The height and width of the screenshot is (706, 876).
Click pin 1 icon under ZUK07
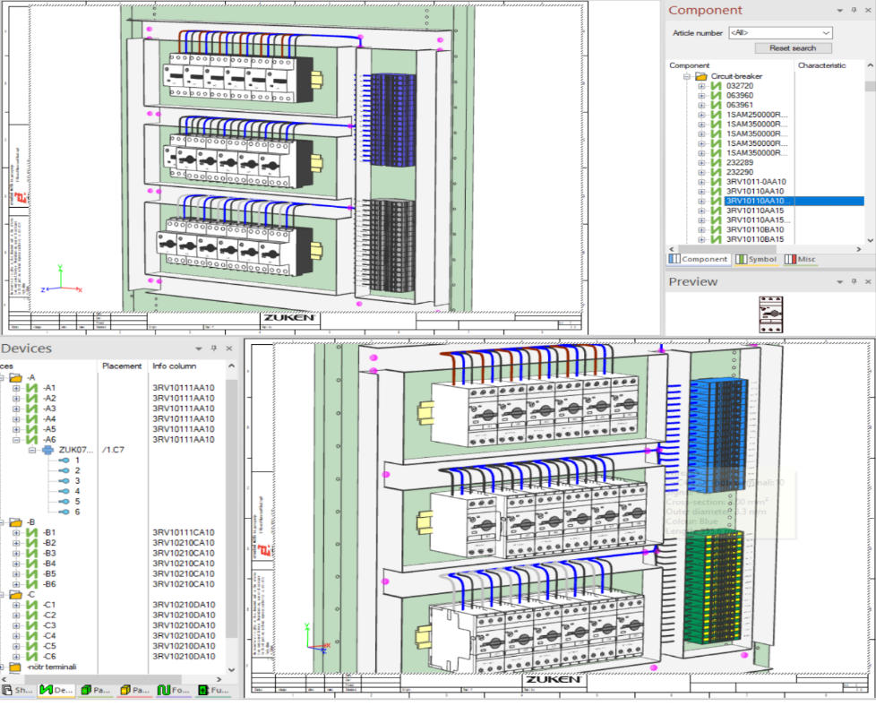[x=64, y=460]
